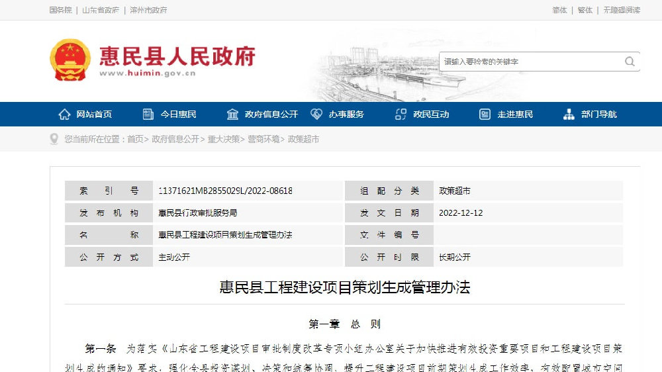
Task: Open the 部门导航 menu item
Action: coord(598,115)
